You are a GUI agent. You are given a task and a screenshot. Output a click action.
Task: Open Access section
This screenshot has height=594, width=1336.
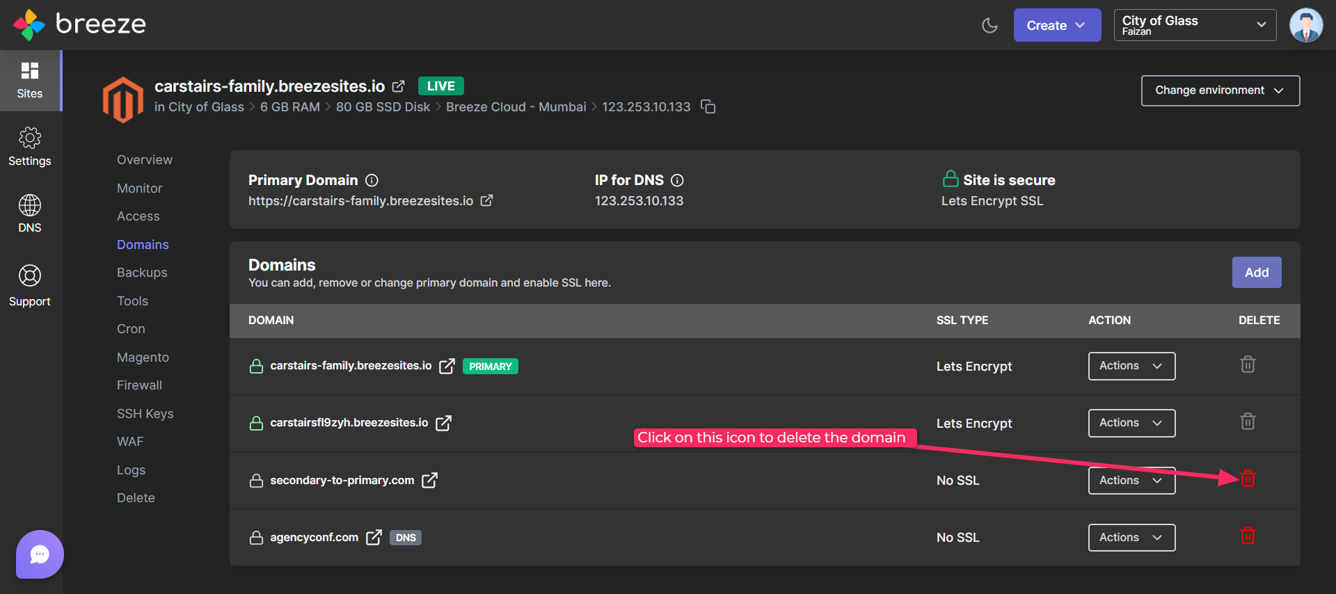coord(138,216)
